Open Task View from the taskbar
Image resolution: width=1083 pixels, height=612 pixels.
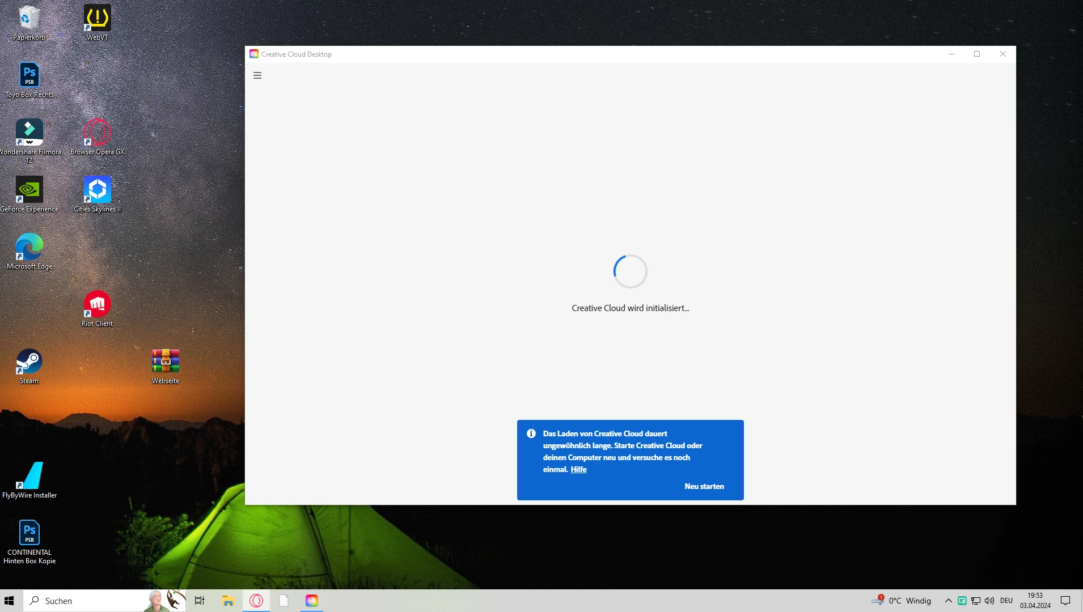click(x=200, y=601)
